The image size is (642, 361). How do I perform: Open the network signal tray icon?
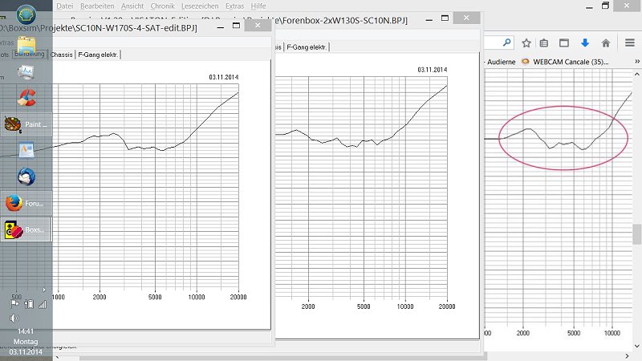(x=43, y=303)
